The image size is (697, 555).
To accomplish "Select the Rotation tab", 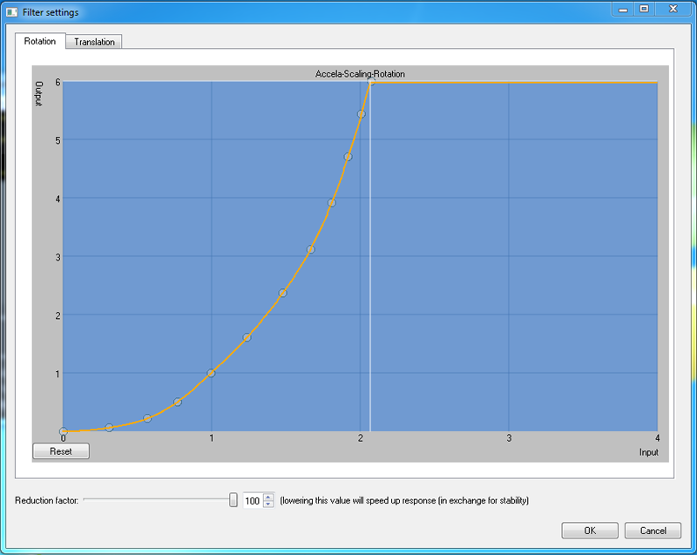I will click(x=40, y=41).
